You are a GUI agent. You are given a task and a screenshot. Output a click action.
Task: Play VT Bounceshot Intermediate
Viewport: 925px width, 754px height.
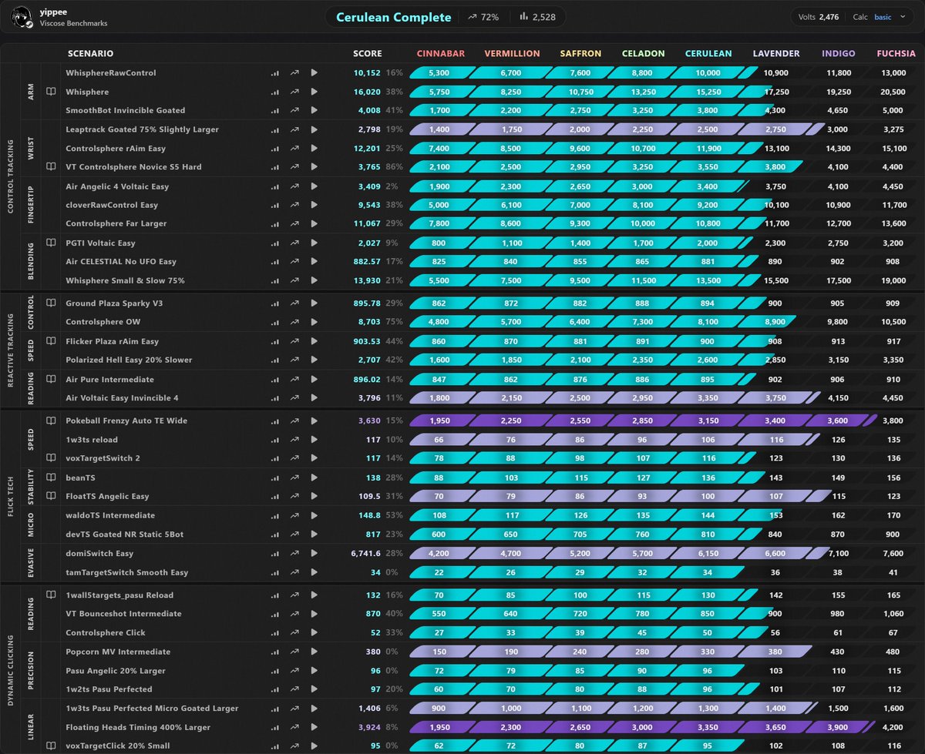(x=314, y=614)
